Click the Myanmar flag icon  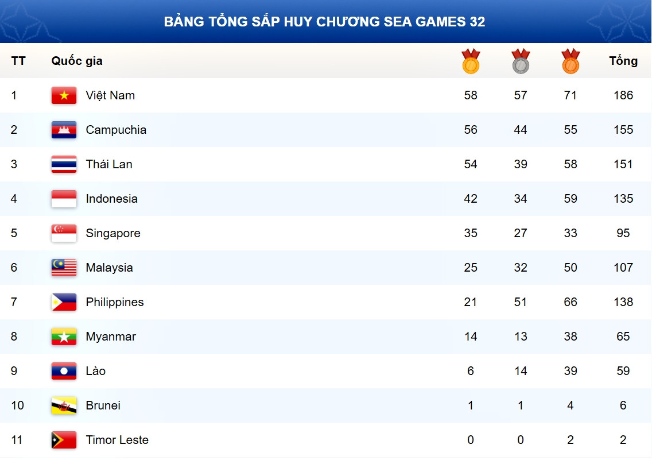coord(64,337)
